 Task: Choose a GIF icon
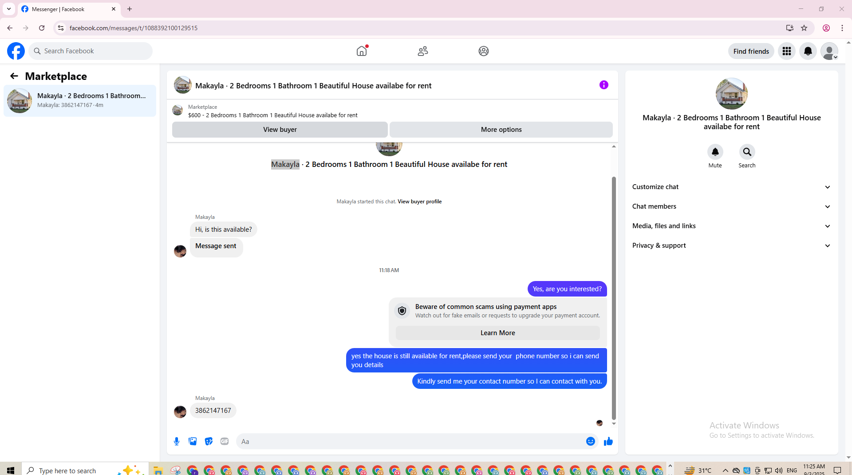coord(225,441)
